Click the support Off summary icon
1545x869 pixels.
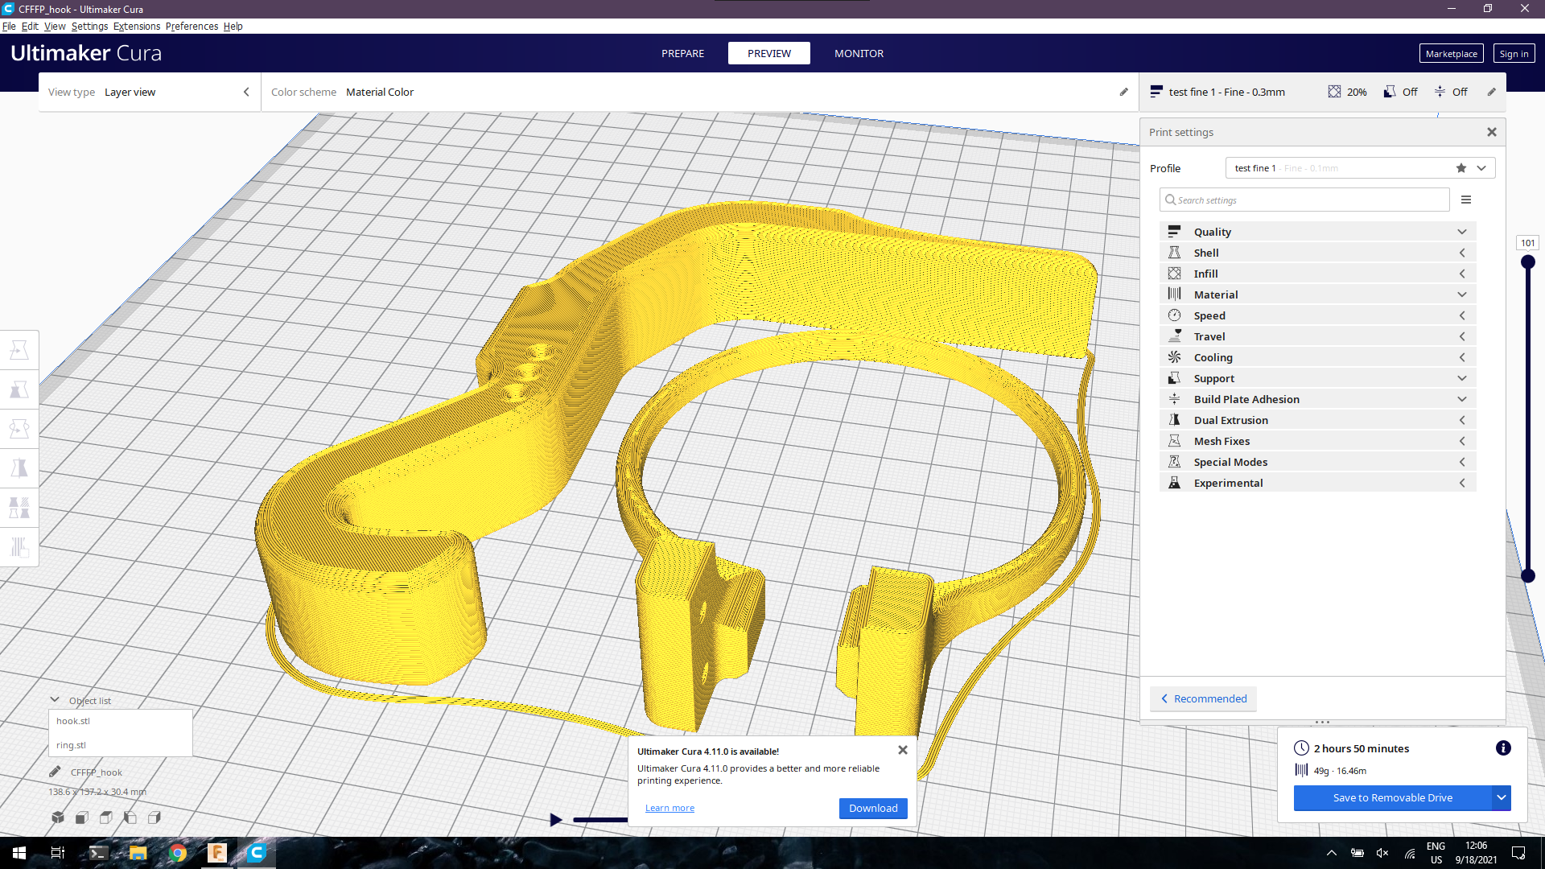point(1390,92)
